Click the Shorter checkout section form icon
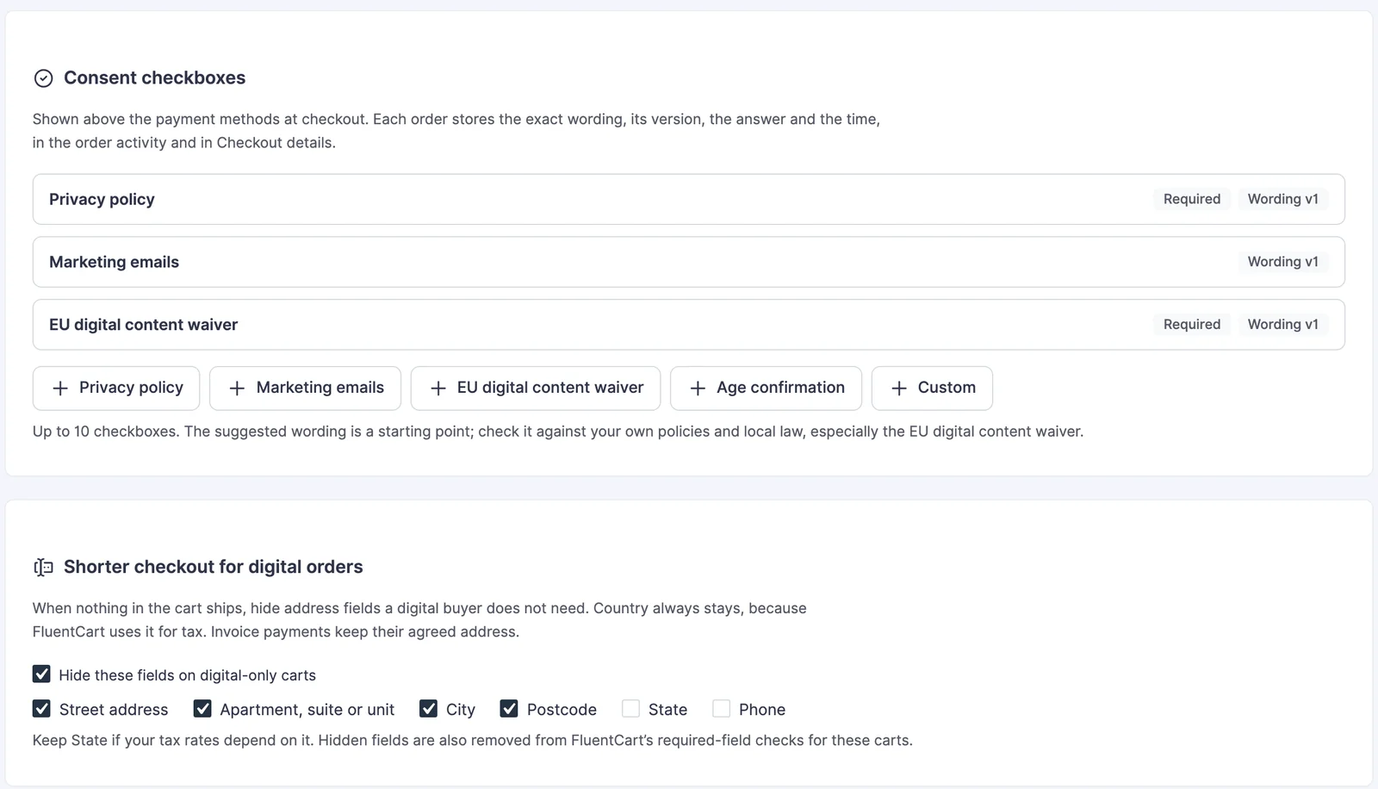The height and width of the screenshot is (789, 1378). (x=43, y=567)
